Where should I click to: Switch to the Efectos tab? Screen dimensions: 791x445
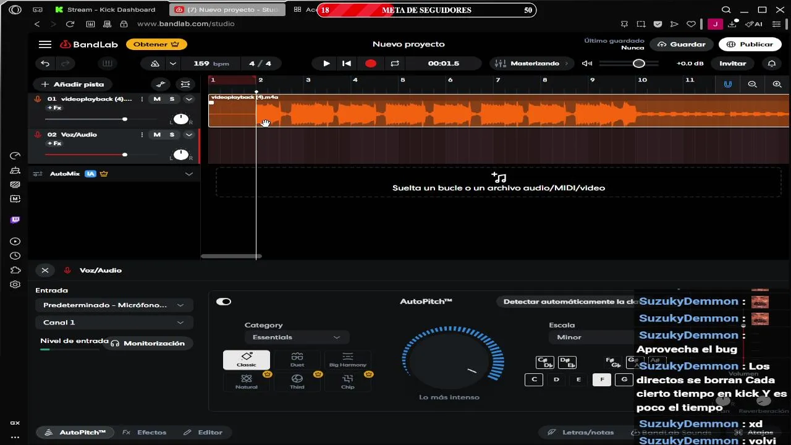coord(145,433)
